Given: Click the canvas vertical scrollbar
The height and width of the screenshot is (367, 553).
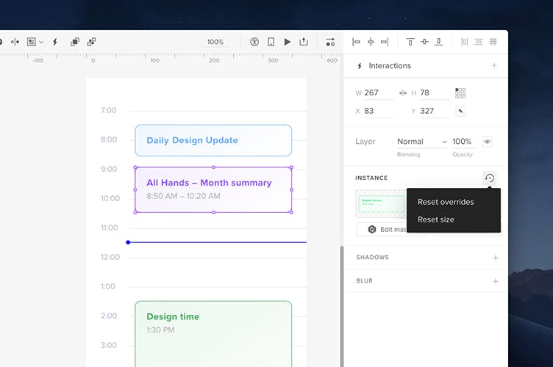Looking at the screenshot, I should click(x=341, y=306).
